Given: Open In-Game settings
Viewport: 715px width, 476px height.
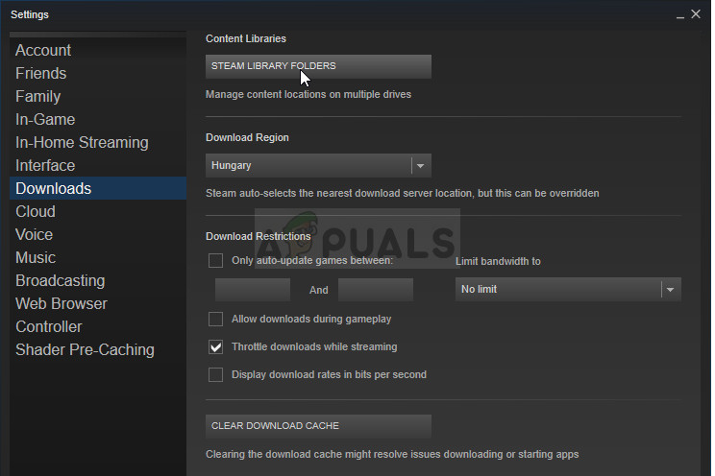Looking at the screenshot, I should click(x=45, y=119).
